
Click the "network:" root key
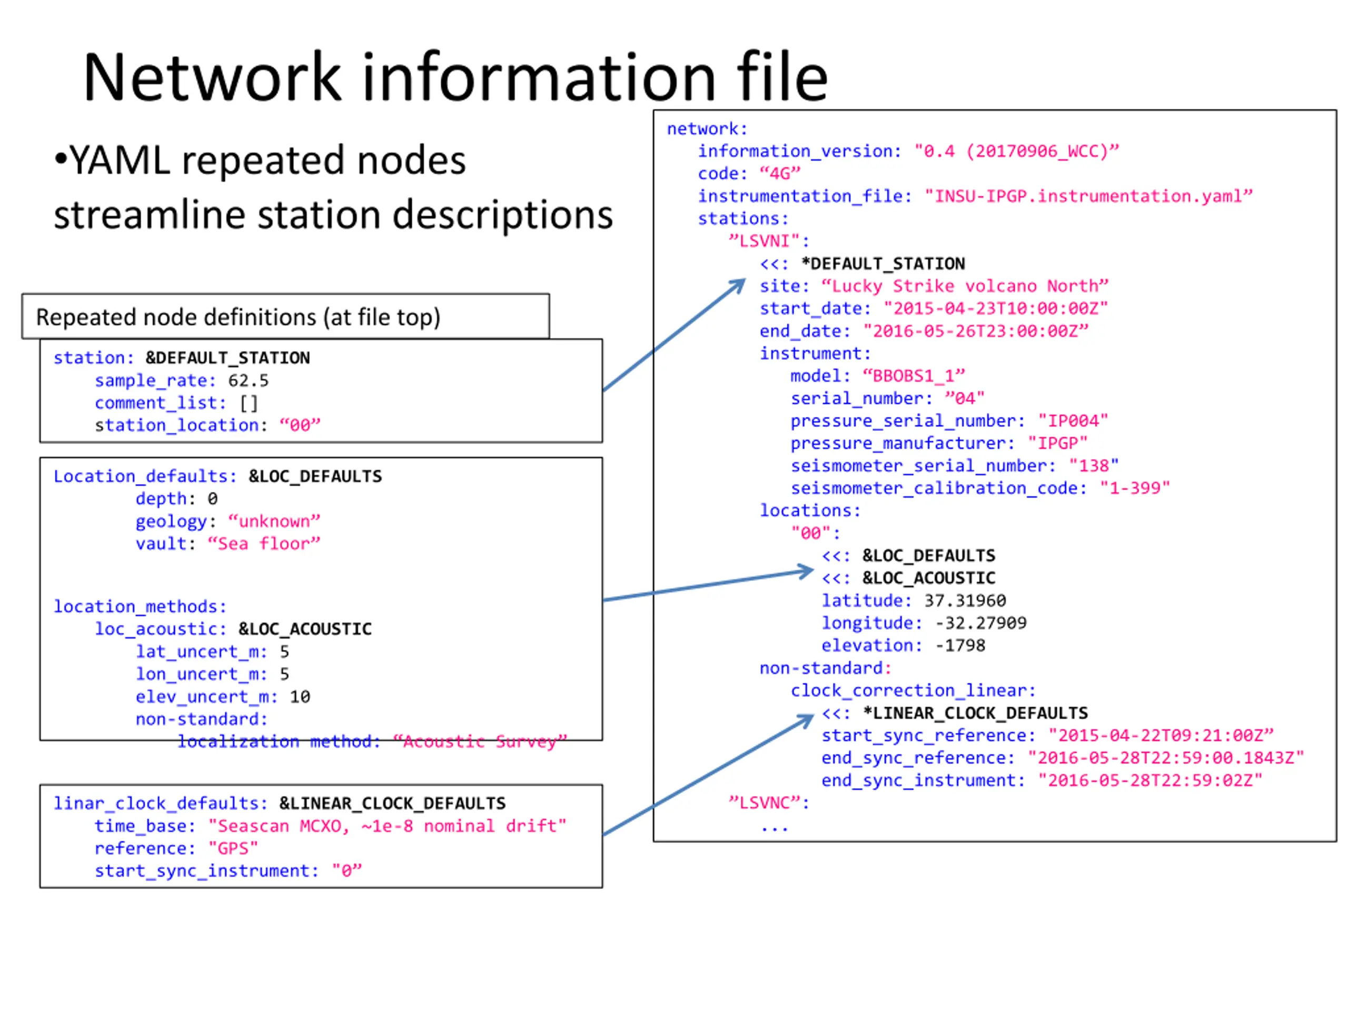[x=707, y=128]
